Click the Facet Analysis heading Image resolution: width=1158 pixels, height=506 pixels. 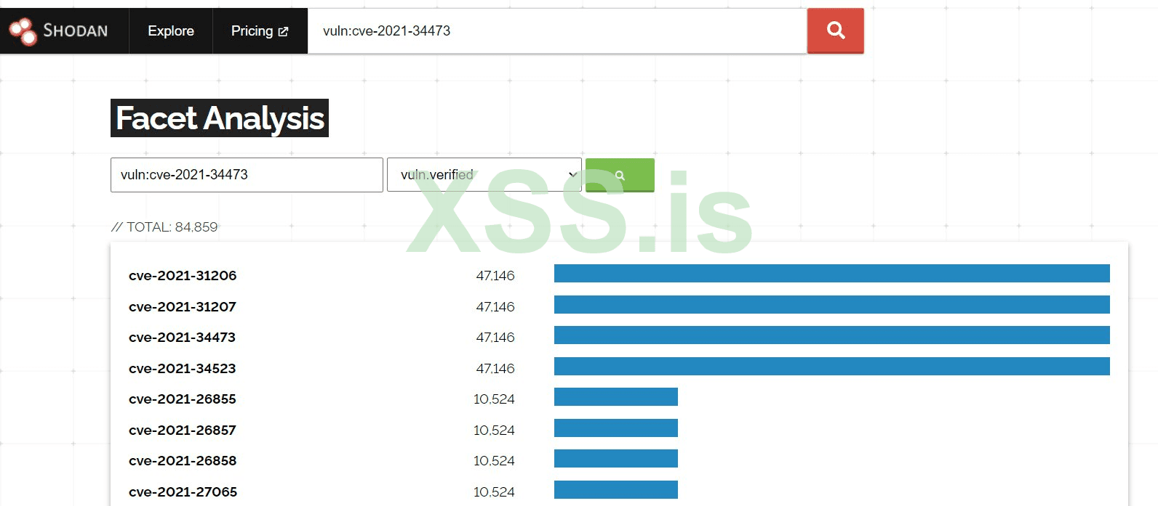220,118
